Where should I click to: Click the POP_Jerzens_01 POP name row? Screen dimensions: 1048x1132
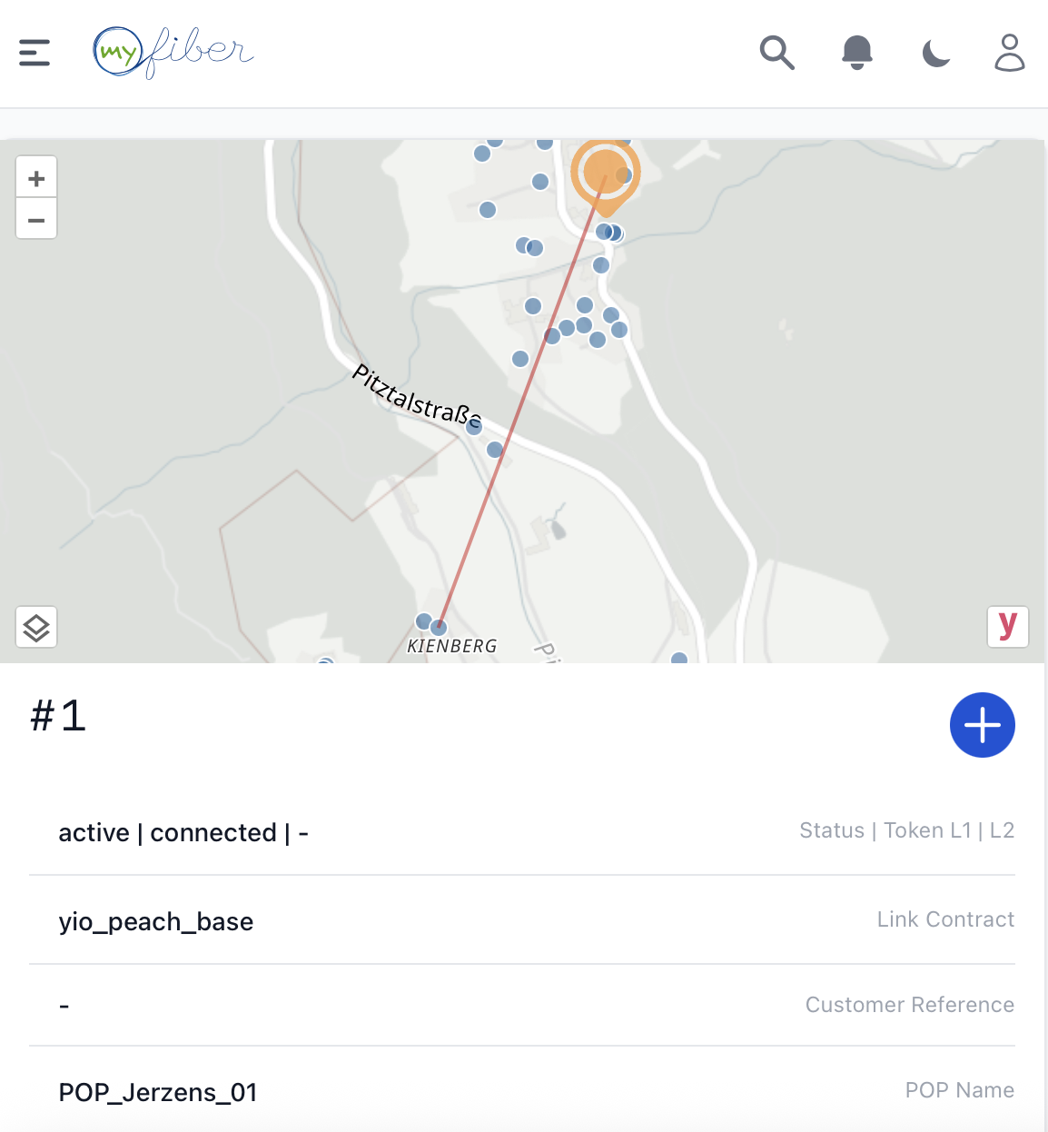click(521, 1091)
